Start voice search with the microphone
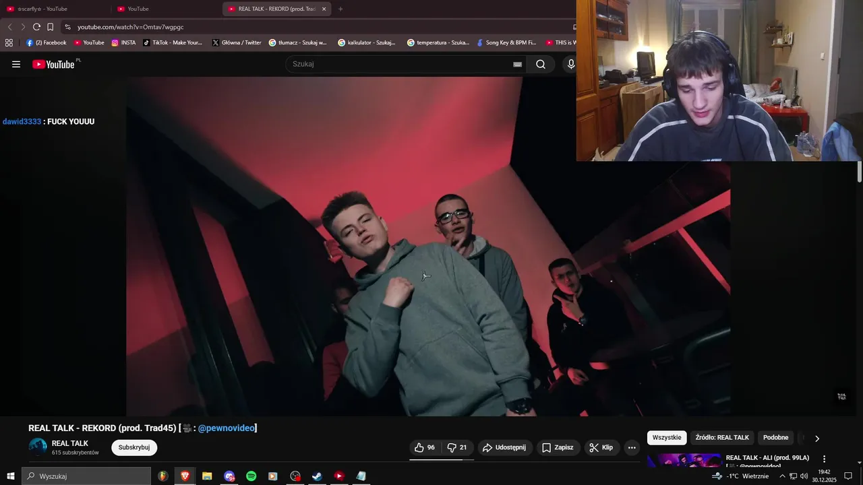Screen dimensions: 863x485 coord(571,64)
